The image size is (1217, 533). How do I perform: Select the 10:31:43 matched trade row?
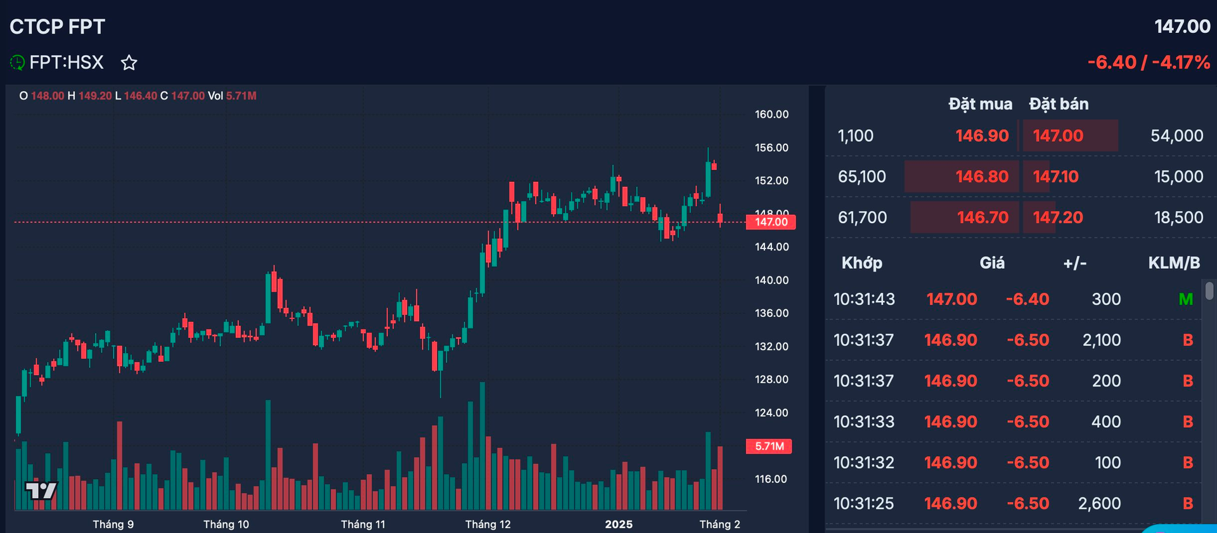(x=1013, y=299)
